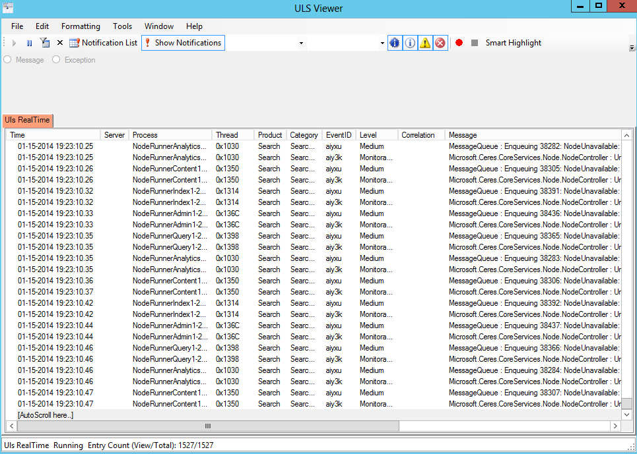Image resolution: width=637 pixels, height=454 pixels.
Task: Select row with message Enqueuing 38365
Action: pos(314,236)
